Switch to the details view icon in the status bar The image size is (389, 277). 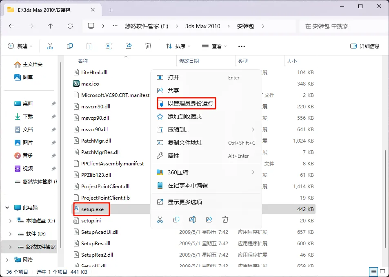pos(374,272)
